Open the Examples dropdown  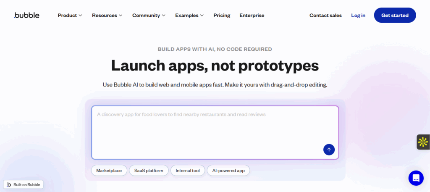coord(189,16)
